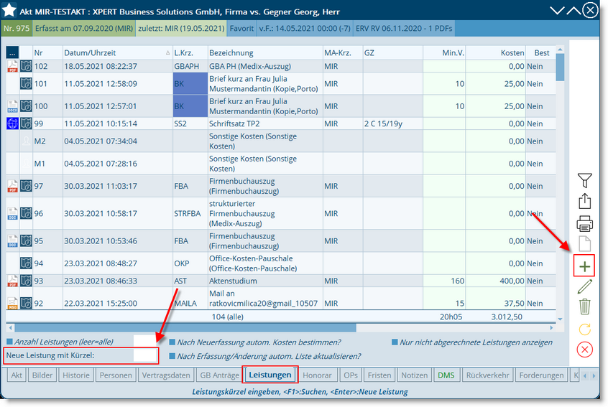Image resolution: width=608 pixels, height=407 pixels.
Task: Click the vertical scrollbar thumb
Action: point(560,67)
